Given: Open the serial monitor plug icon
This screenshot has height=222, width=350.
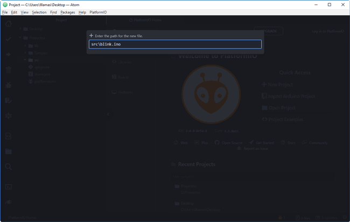Looking at the screenshot, I should [9, 202].
